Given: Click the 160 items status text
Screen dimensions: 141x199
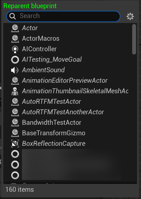Looking at the screenshot, I should pyautogui.click(x=20, y=189).
